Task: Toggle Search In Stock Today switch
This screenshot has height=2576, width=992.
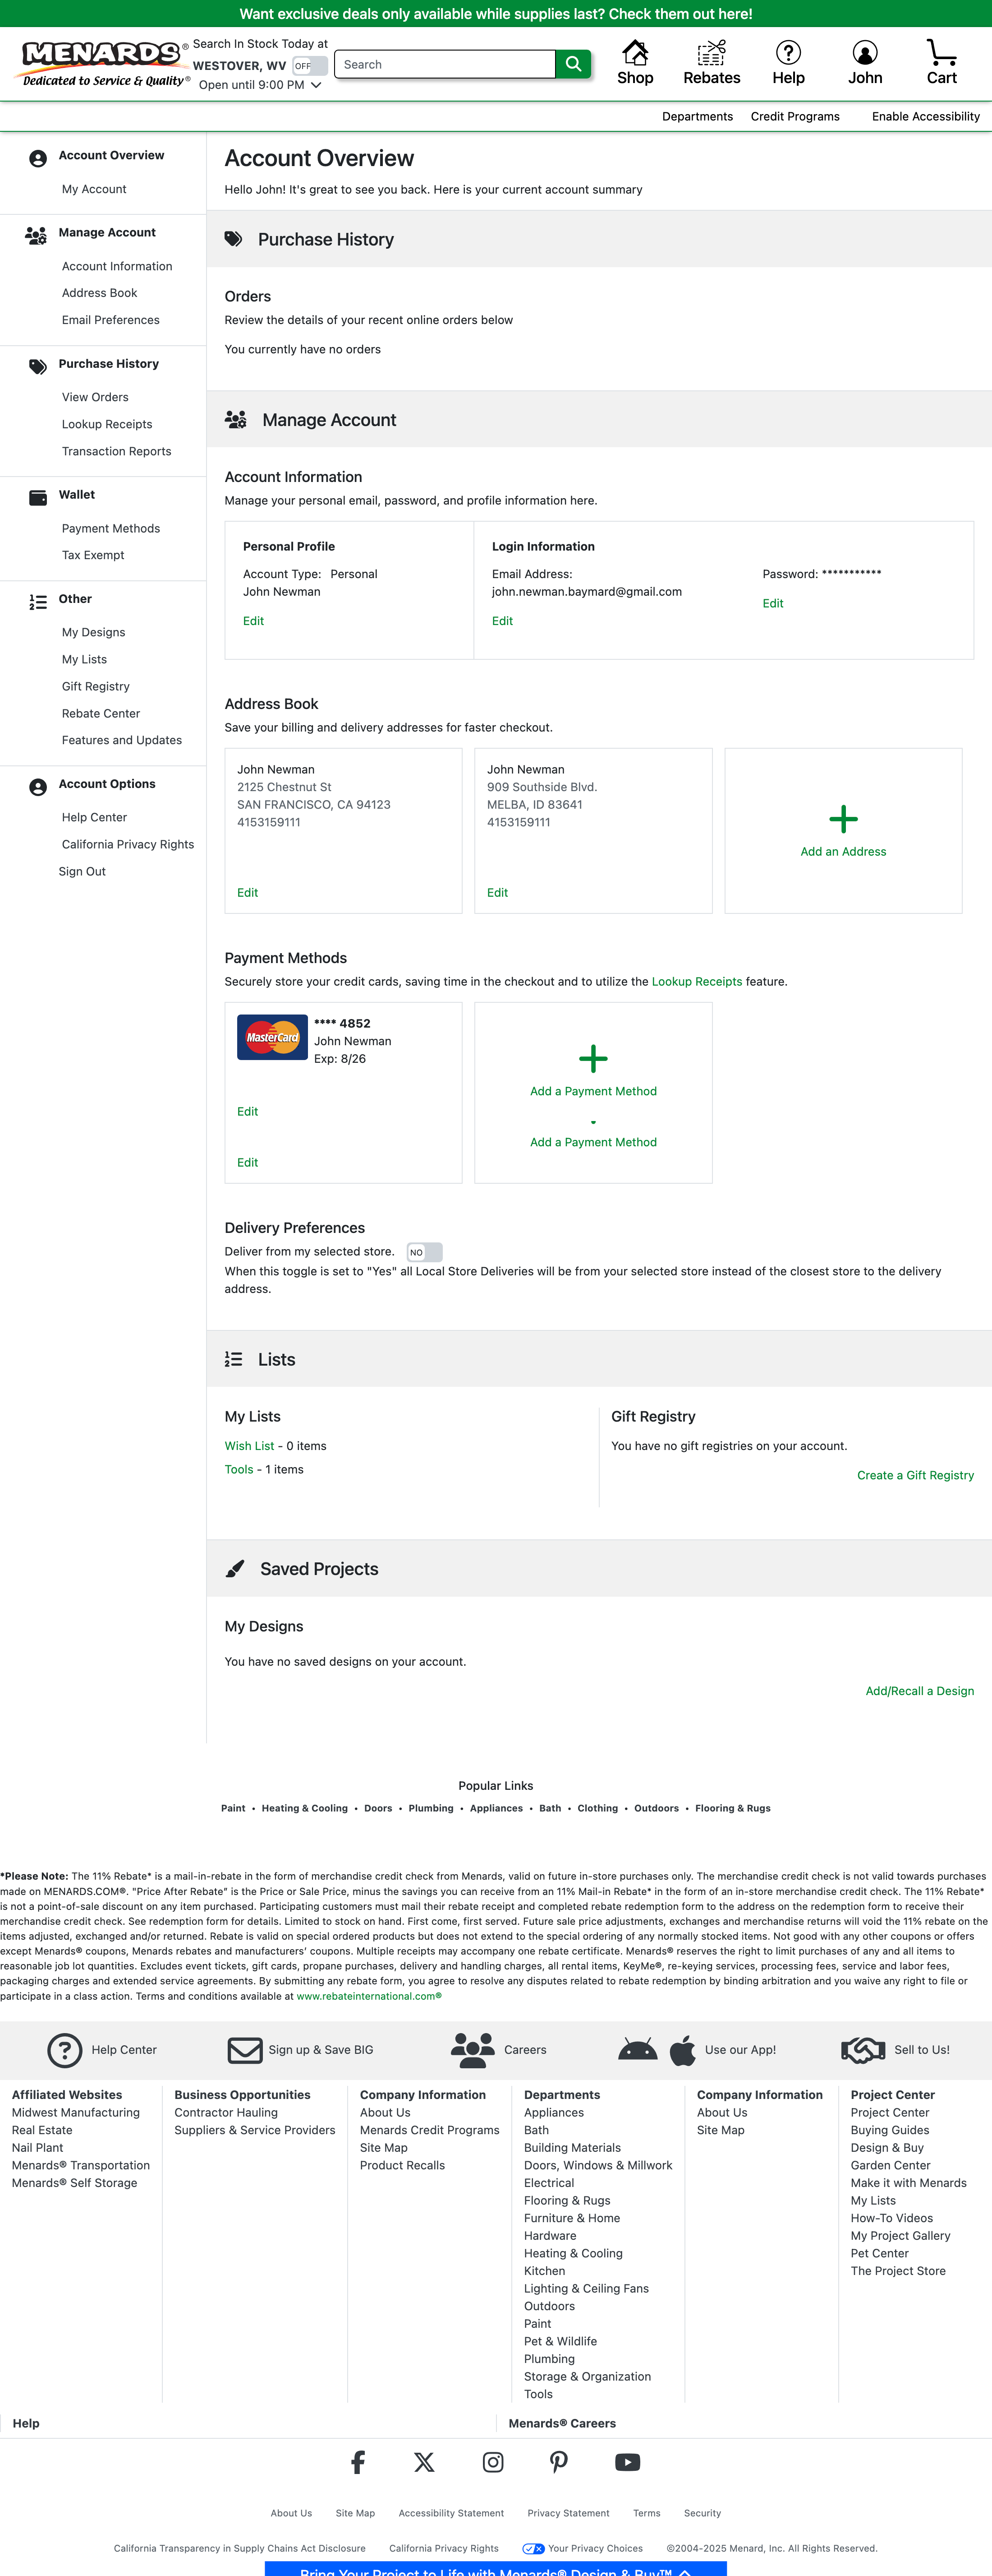Action: 310,66
